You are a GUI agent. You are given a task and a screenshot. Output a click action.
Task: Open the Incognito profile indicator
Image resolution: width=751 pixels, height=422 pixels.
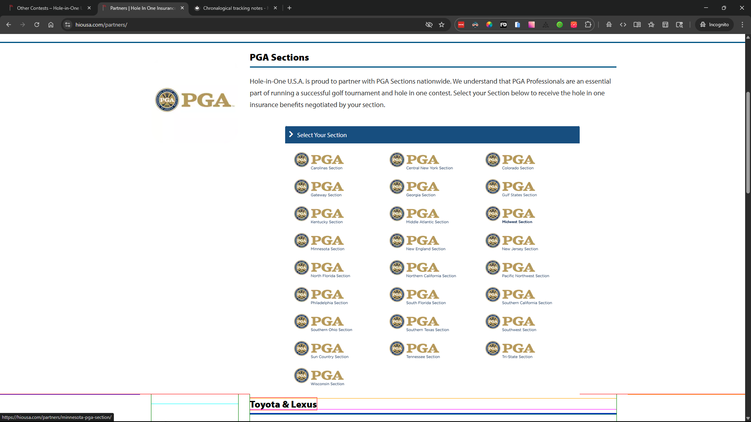[x=714, y=25]
